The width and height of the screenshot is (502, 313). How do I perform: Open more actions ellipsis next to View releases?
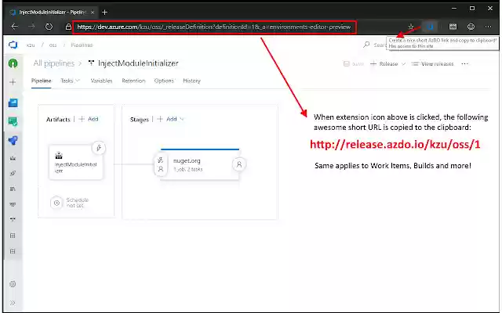pyautogui.click(x=465, y=64)
